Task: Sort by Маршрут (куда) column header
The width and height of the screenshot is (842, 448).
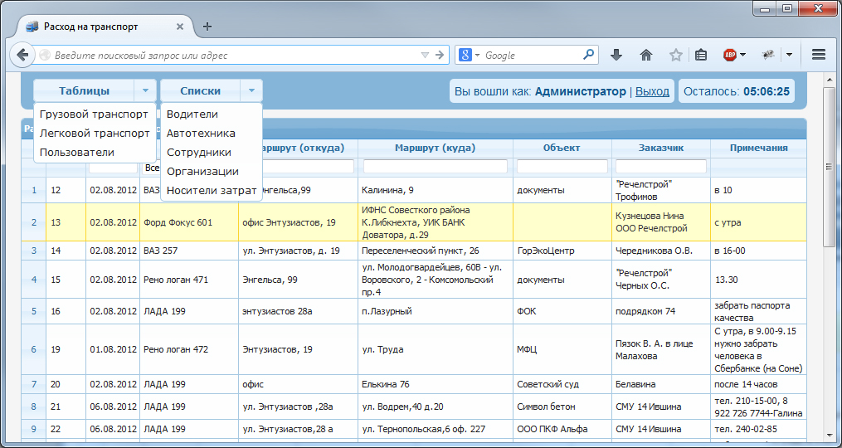Action: point(435,148)
